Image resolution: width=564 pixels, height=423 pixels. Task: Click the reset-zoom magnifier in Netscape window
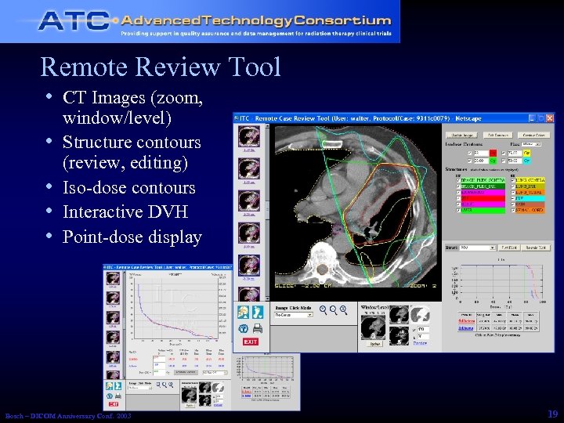click(x=344, y=310)
